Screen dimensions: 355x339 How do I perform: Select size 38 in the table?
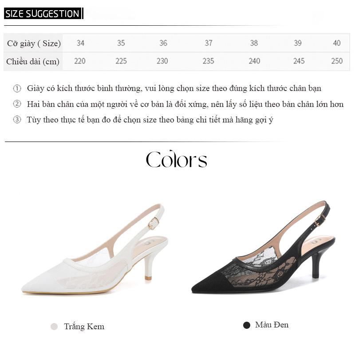click(x=254, y=43)
